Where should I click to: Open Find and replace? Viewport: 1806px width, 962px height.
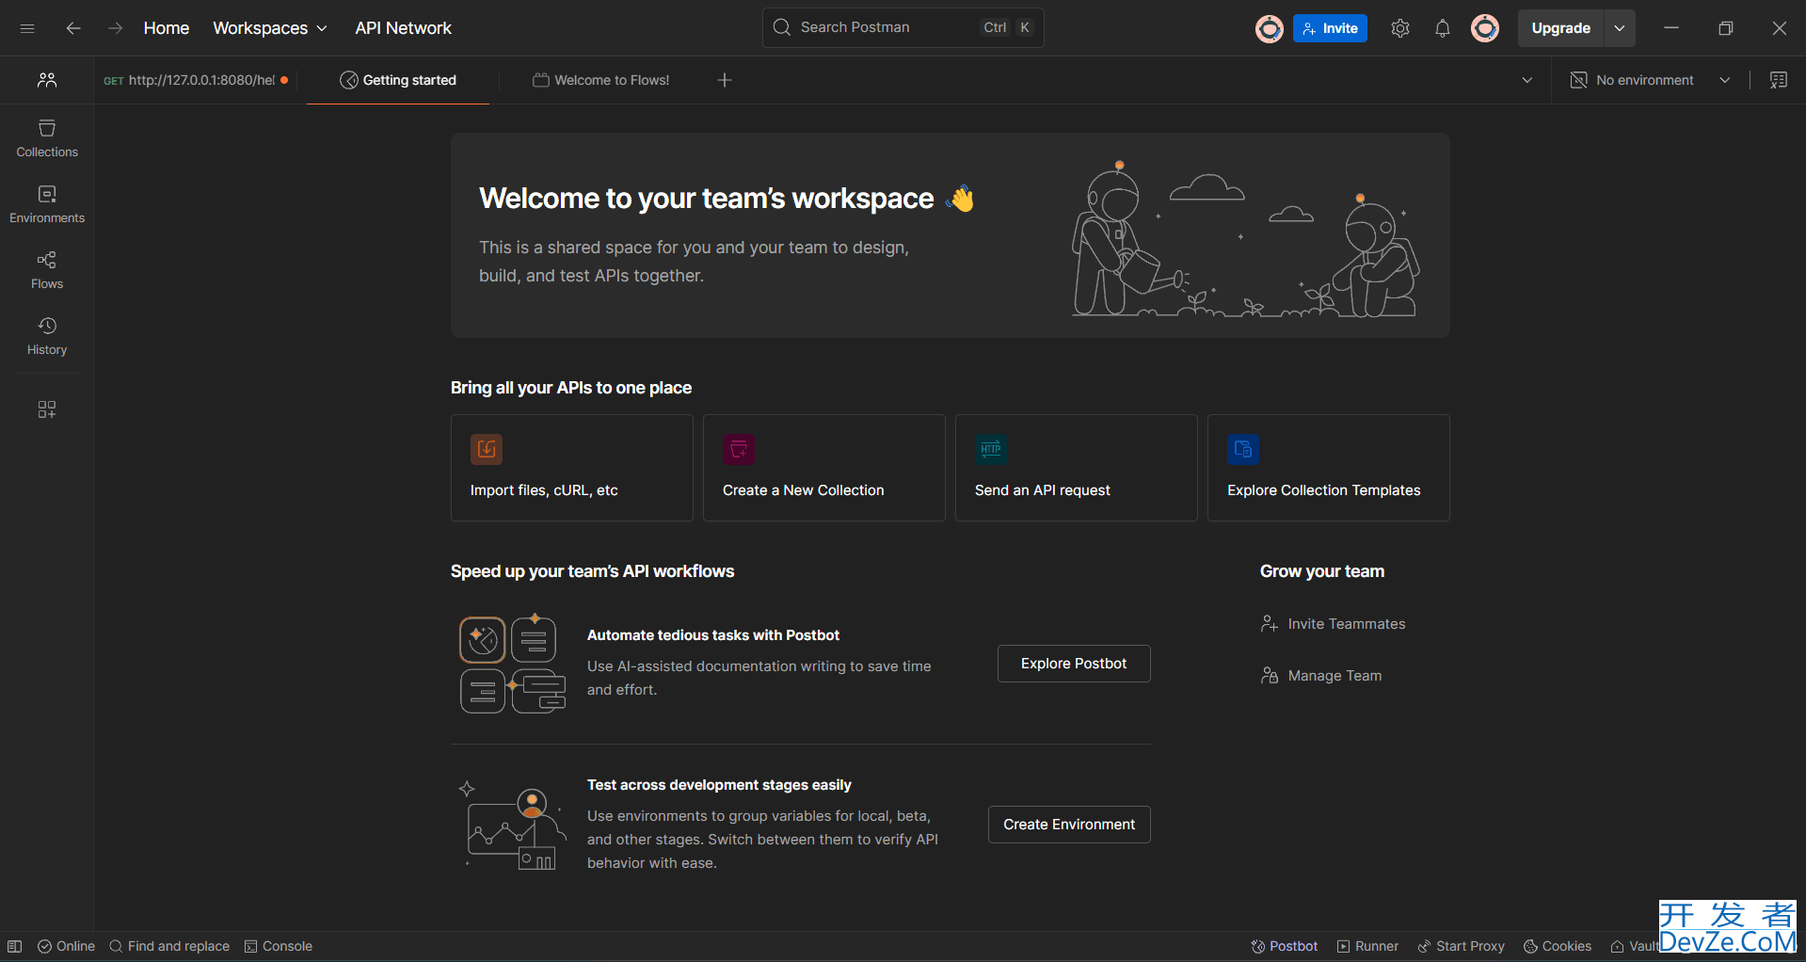point(169,946)
